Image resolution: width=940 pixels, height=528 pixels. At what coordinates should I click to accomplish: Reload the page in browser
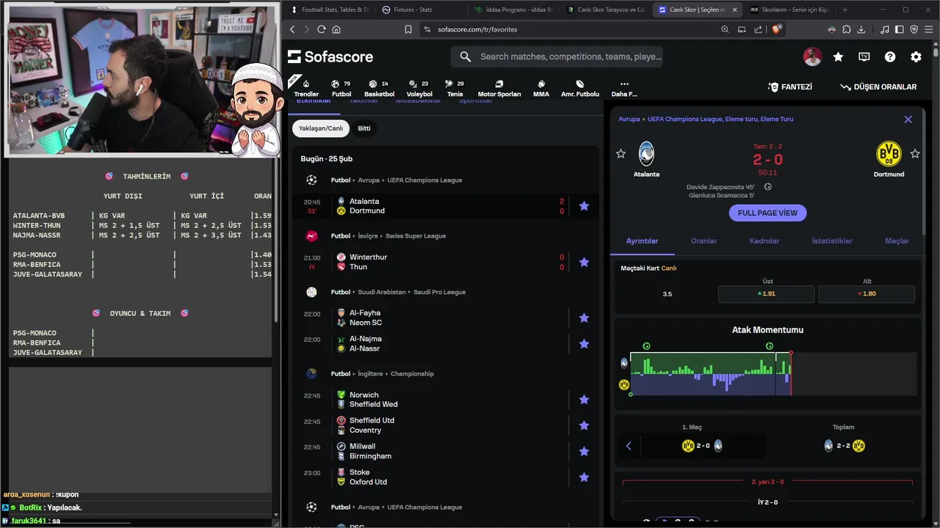pos(321,29)
